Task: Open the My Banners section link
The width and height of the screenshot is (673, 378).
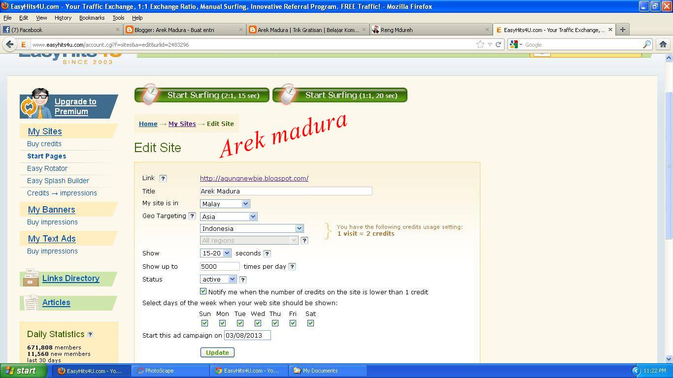Action: point(52,210)
